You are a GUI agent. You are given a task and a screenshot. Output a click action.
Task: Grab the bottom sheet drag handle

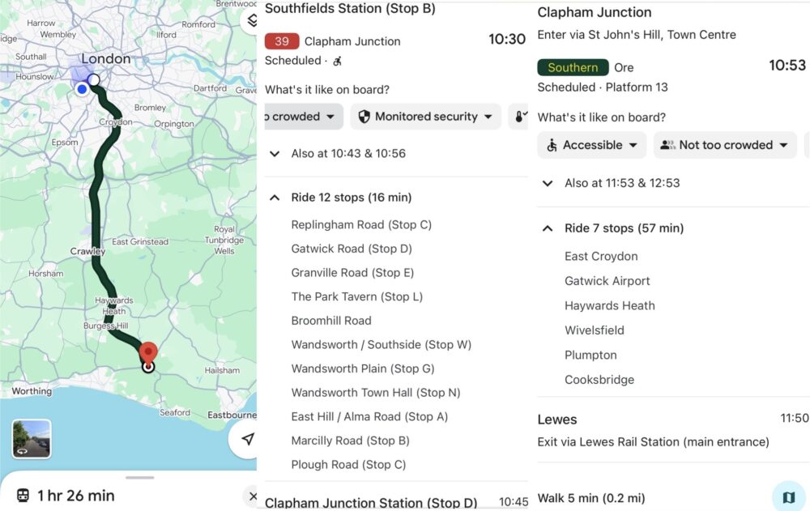pyautogui.click(x=139, y=478)
